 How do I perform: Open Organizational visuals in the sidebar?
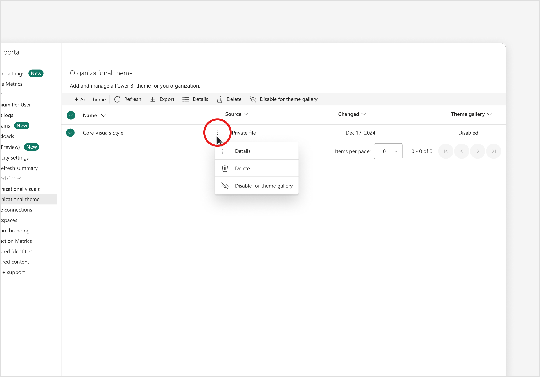point(21,189)
